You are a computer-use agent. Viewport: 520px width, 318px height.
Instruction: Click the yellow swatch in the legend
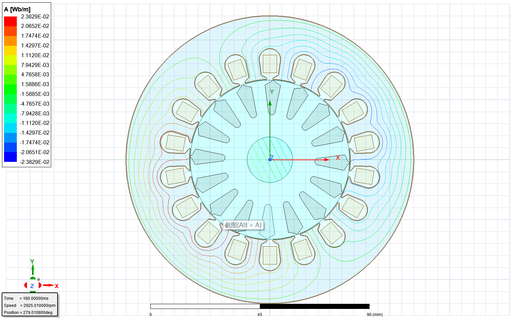coord(10,50)
